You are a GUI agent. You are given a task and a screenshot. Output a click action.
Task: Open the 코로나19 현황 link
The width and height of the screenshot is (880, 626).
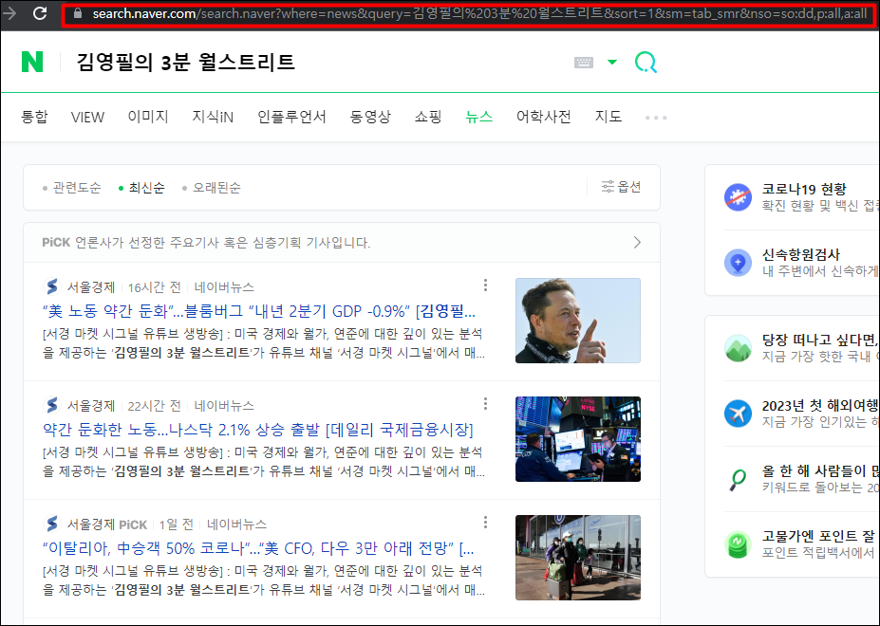coord(804,189)
